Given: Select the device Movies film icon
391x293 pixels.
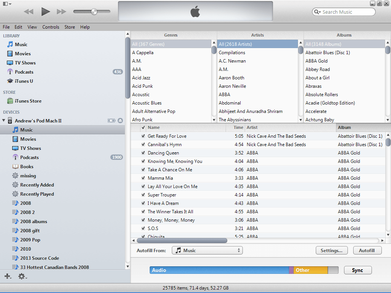Looking at the screenshot, I should [x=15, y=139].
